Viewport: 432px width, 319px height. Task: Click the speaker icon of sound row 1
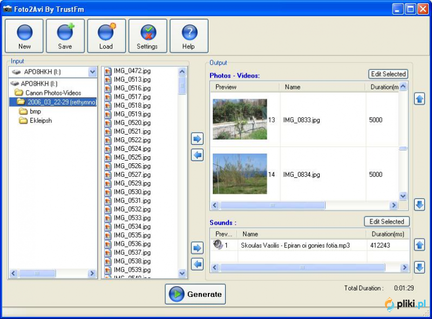(x=218, y=245)
